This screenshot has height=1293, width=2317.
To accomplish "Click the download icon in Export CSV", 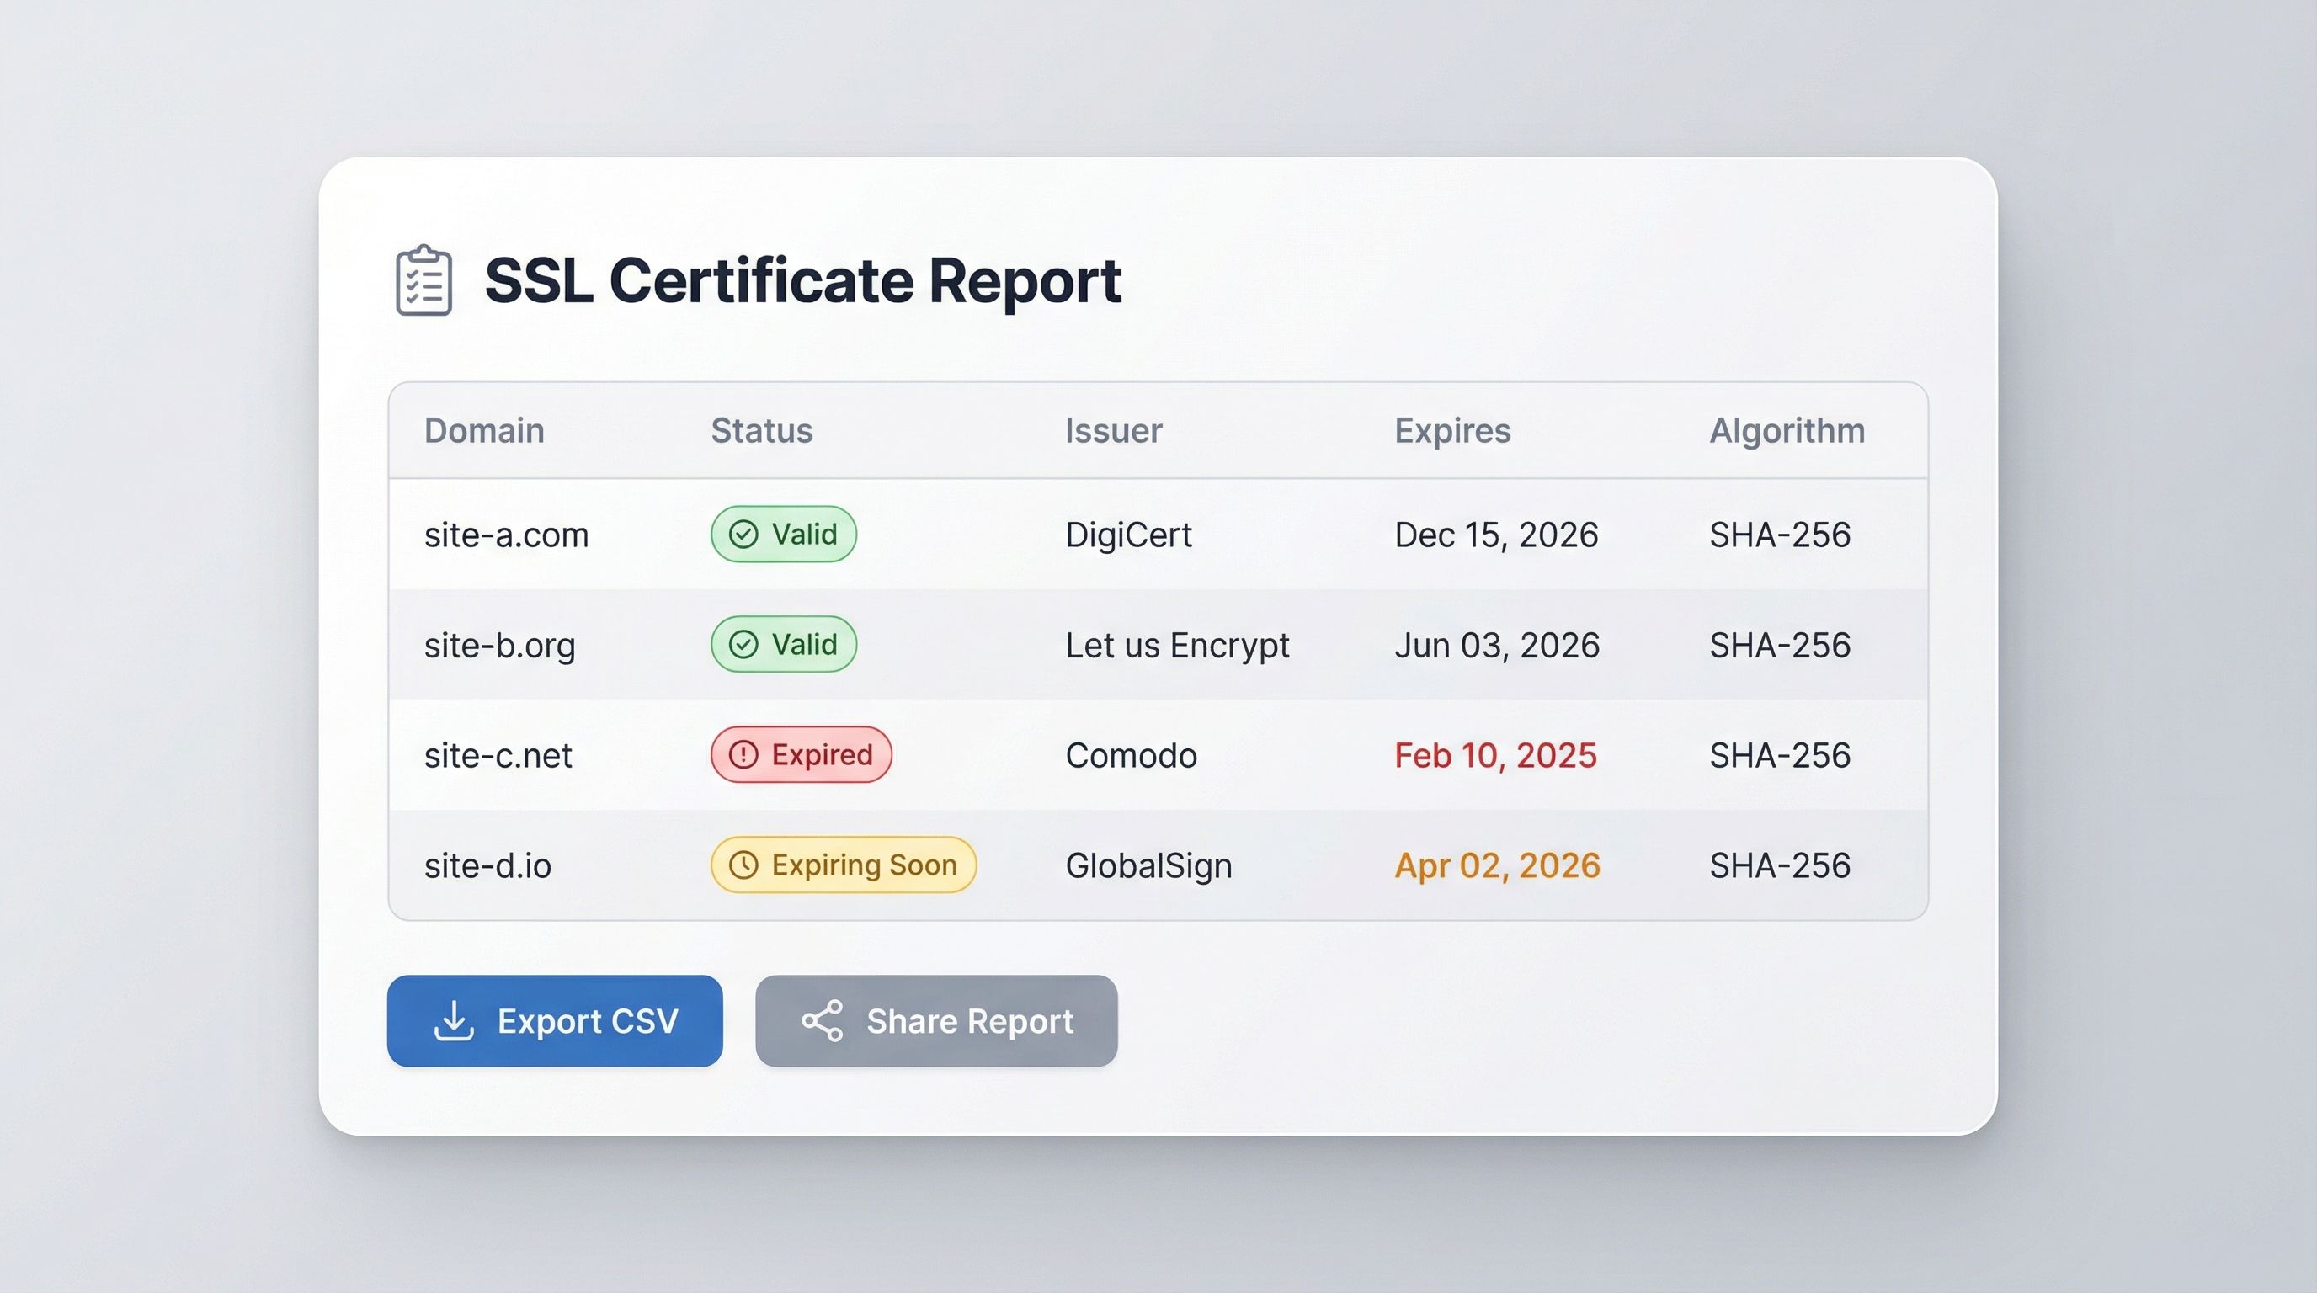I will pyautogui.click(x=453, y=1020).
